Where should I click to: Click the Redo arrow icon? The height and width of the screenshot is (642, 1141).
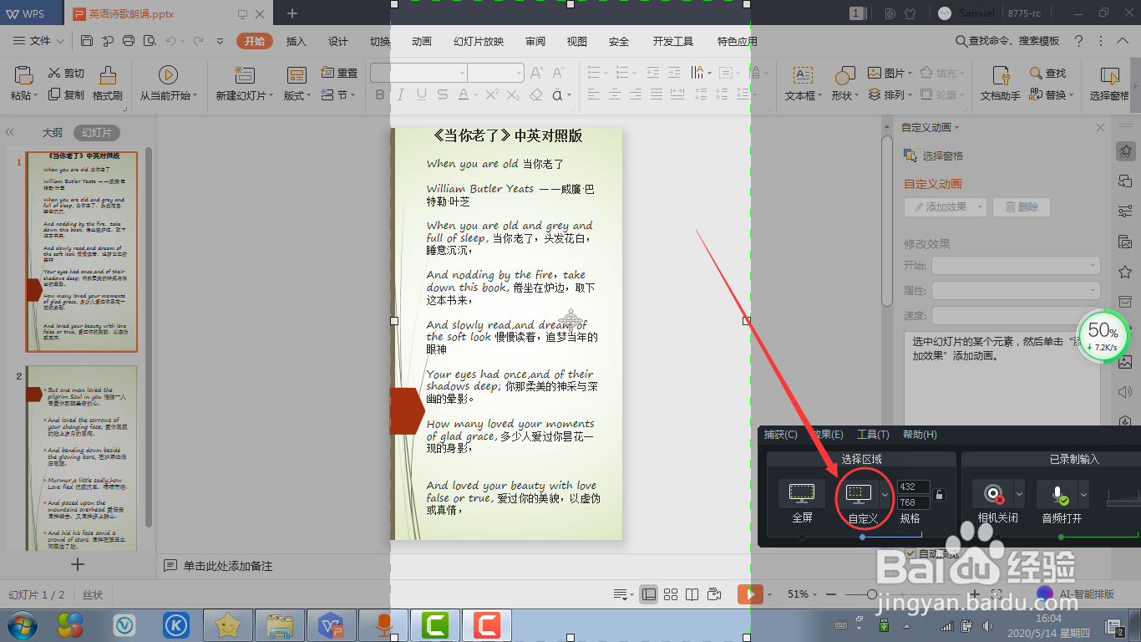pos(198,41)
